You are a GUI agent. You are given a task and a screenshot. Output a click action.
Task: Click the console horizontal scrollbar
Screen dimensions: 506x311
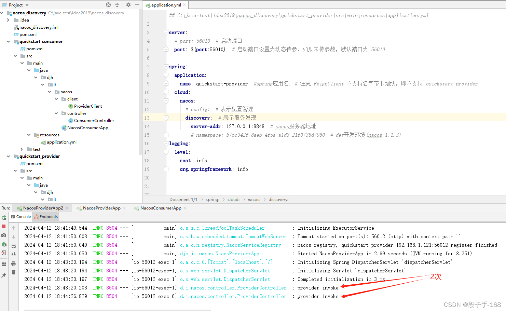click(x=118, y=310)
